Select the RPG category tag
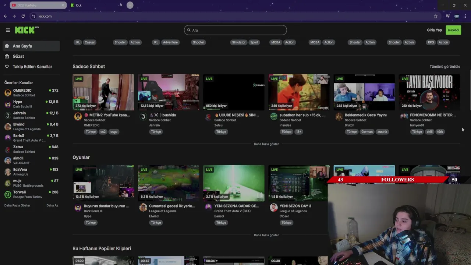This screenshot has height=265, width=471. [431, 42]
